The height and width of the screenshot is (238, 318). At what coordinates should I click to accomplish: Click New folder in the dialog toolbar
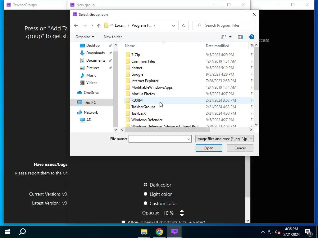click(x=113, y=37)
